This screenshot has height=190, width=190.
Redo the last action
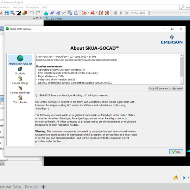click(x=38, y=13)
